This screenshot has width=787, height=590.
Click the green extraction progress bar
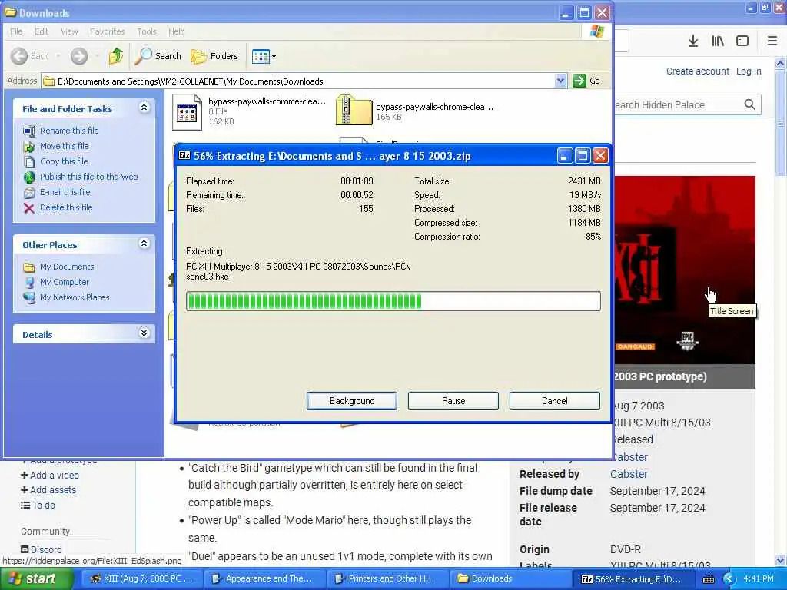393,301
